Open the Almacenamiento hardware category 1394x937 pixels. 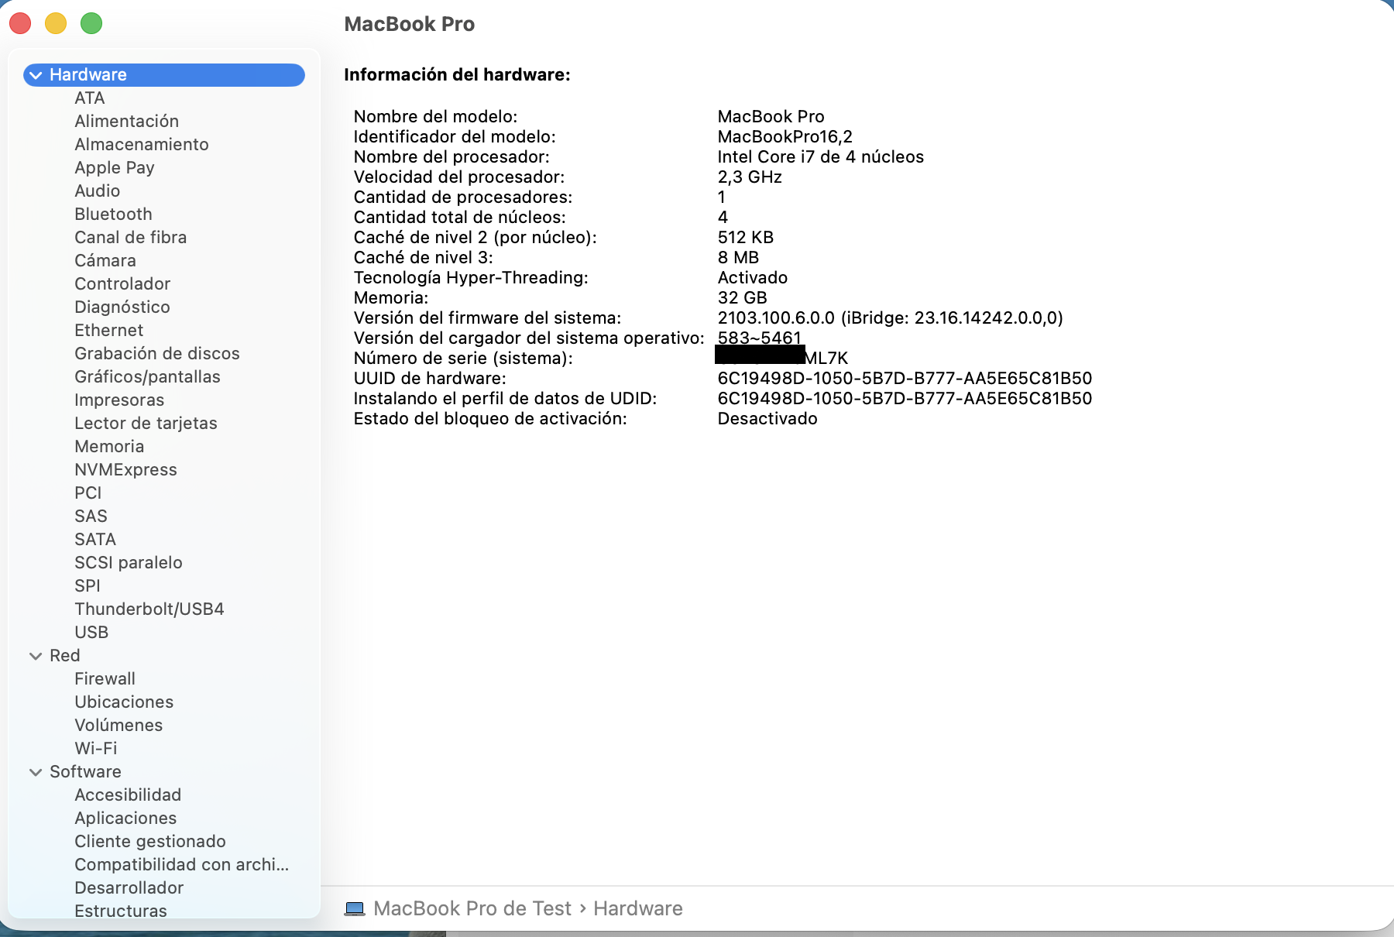pos(141,145)
